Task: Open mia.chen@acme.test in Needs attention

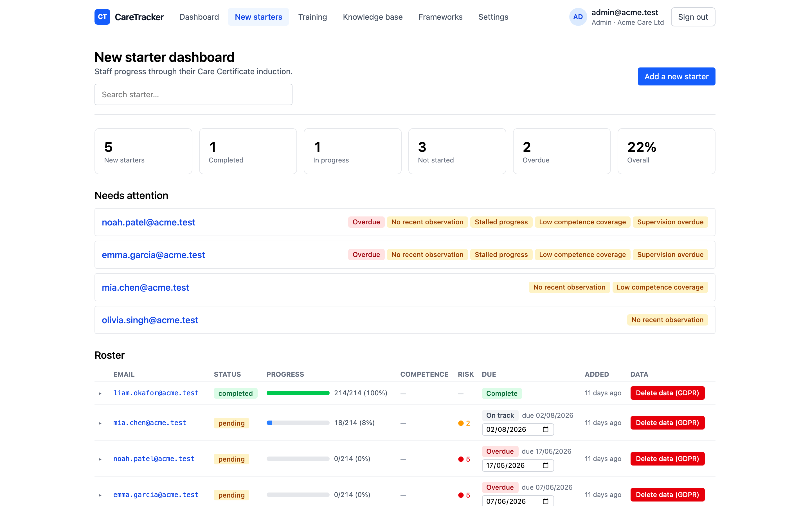Action: coord(145,288)
